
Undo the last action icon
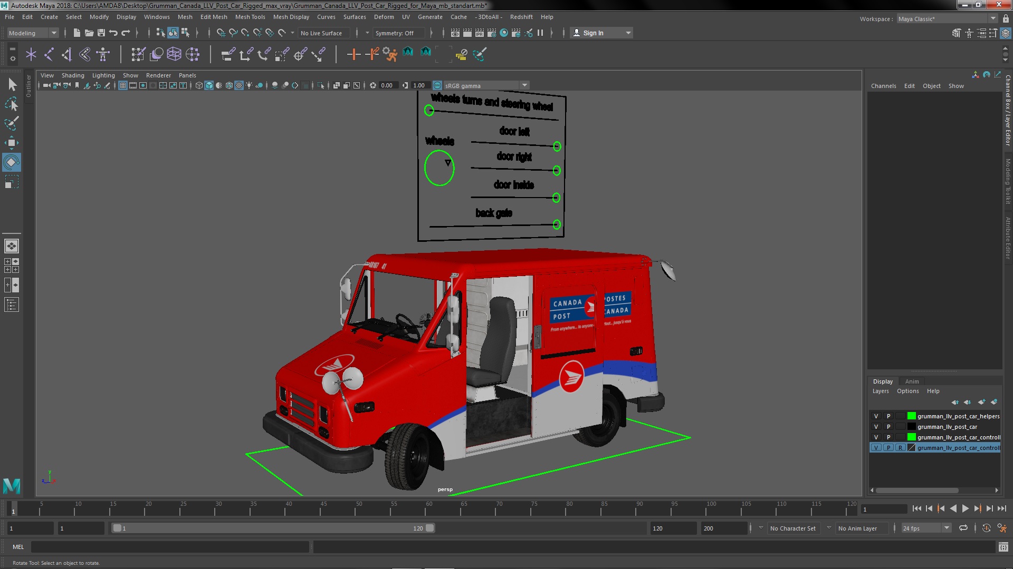(113, 33)
